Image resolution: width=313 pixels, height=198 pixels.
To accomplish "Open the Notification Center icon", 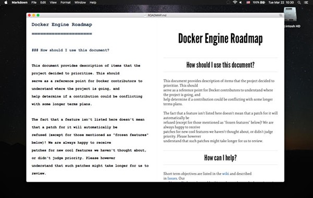I will point(306,3).
